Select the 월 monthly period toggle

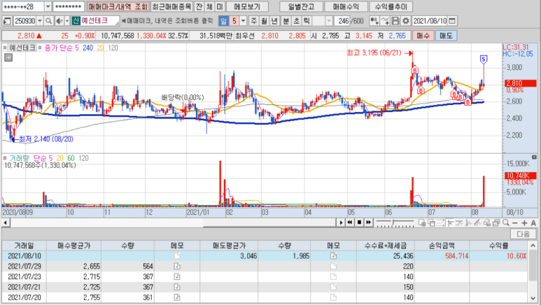point(264,21)
